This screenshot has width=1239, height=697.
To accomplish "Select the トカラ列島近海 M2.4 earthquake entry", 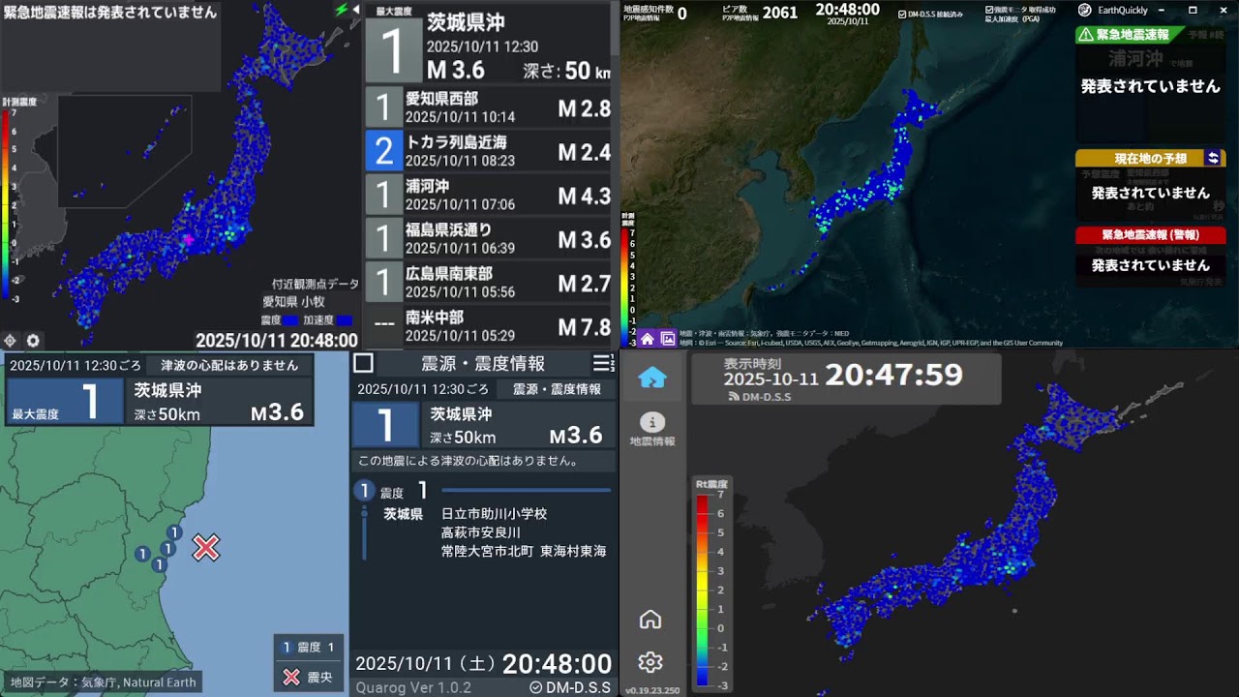I will [488, 151].
